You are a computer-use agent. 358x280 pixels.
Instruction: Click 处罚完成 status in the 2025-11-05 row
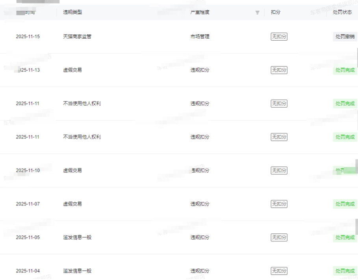[345, 237]
